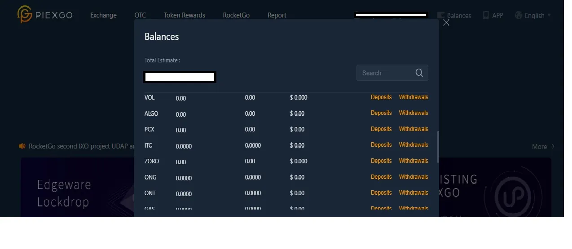The image size is (572, 249).
Task: Open Balances in the header
Action: pyautogui.click(x=459, y=15)
